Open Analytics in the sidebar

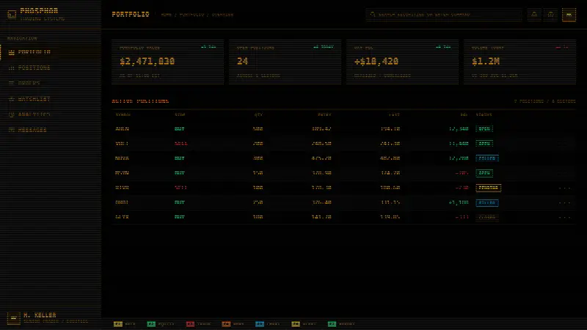[51, 114]
